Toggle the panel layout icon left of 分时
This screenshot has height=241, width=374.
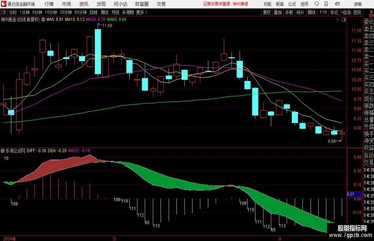point(3,12)
